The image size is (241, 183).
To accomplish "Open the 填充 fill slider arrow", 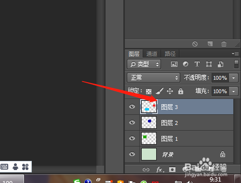I will (233, 91).
